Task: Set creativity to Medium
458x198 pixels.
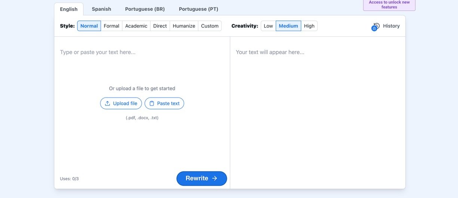Action: pos(288,26)
